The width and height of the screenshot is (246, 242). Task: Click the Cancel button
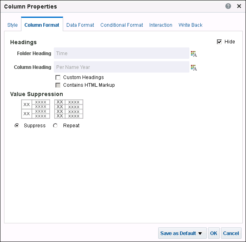click(231, 233)
